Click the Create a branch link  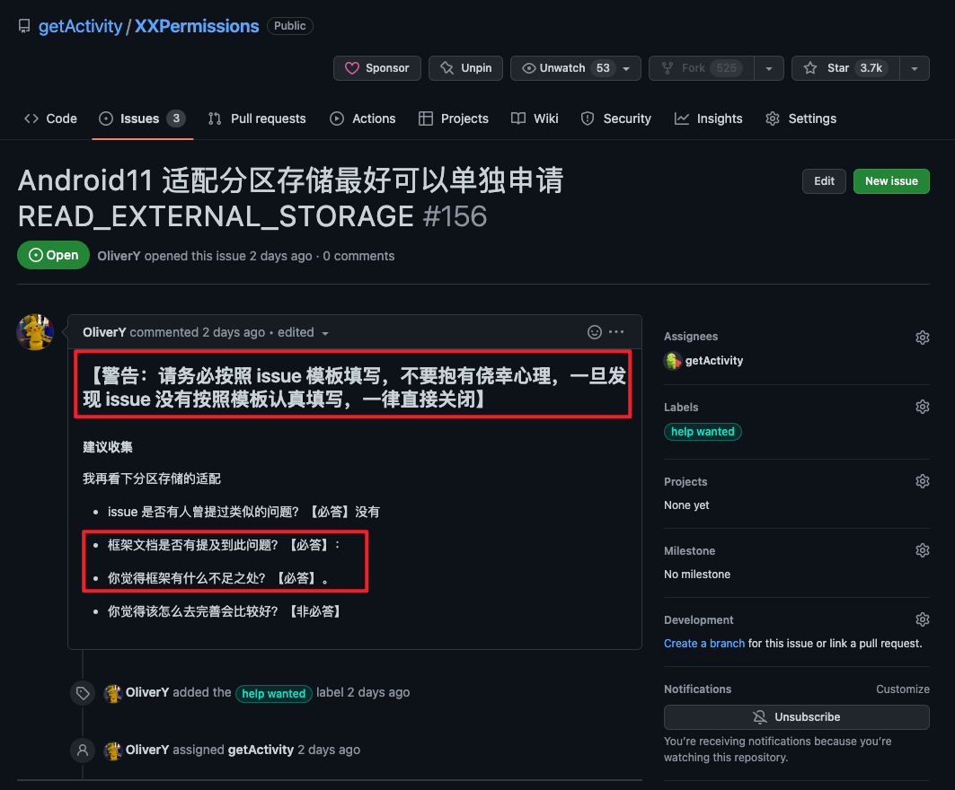click(x=704, y=644)
